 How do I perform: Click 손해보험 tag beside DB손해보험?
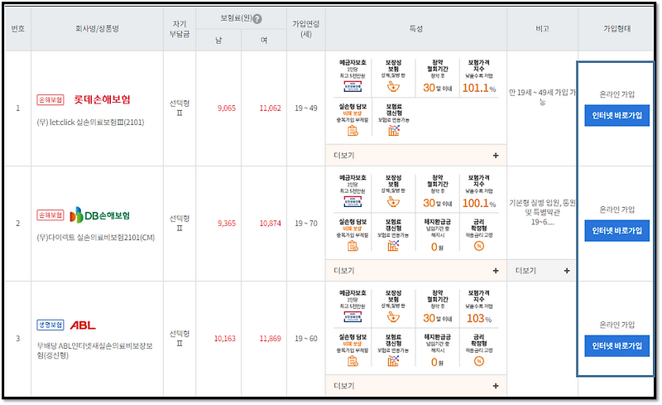tap(50, 215)
